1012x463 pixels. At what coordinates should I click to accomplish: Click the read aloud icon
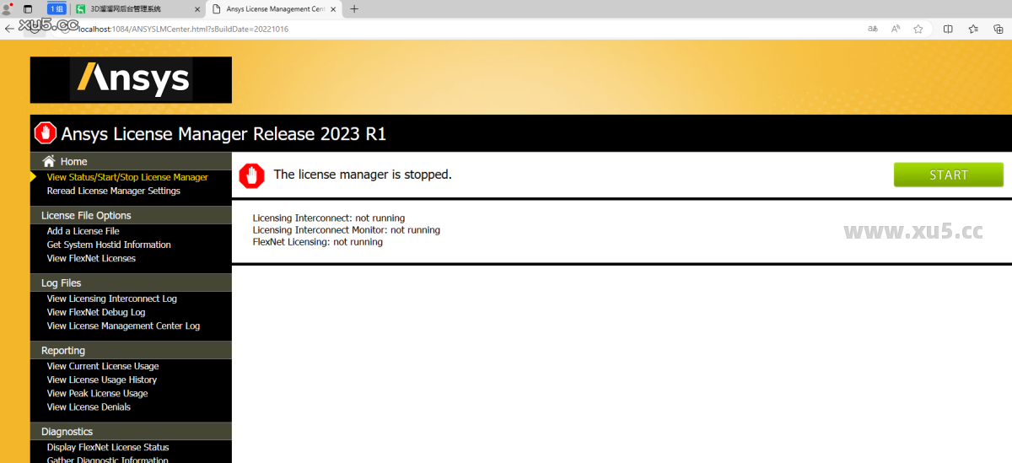(x=896, y=29)
